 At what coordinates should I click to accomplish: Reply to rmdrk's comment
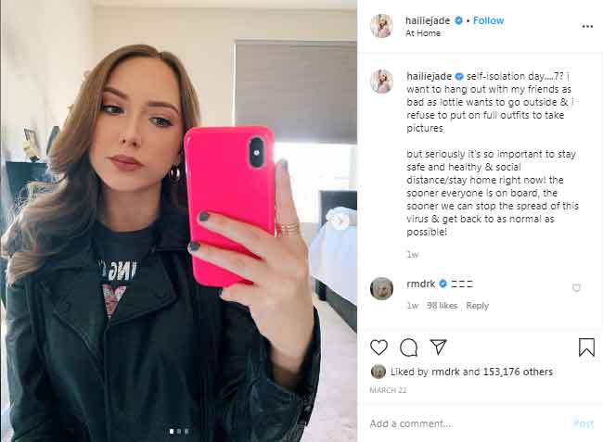(x=477, y=305)
